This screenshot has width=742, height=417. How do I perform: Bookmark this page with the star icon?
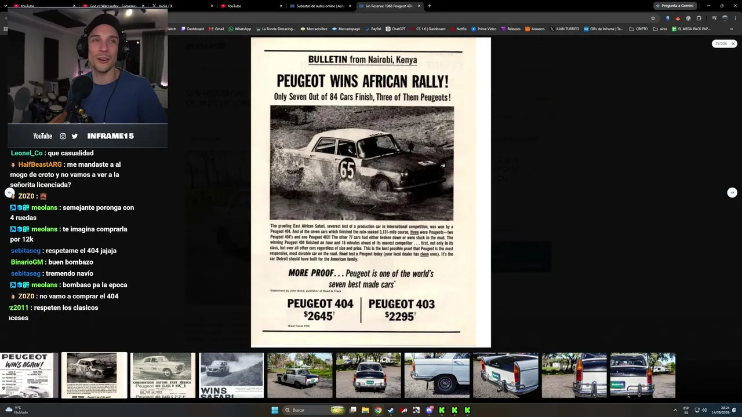tap(653, 18)
